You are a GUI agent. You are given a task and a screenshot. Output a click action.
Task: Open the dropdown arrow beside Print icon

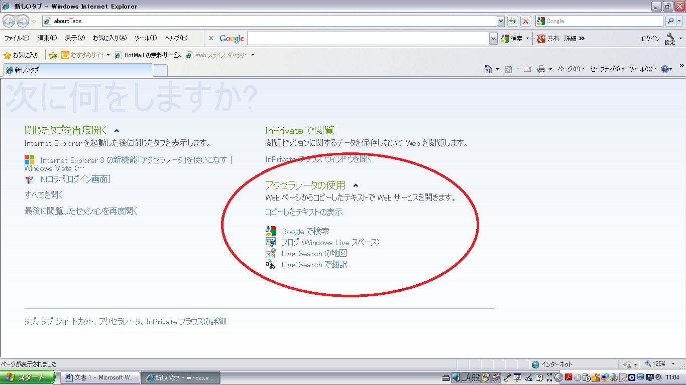(551, 69)
